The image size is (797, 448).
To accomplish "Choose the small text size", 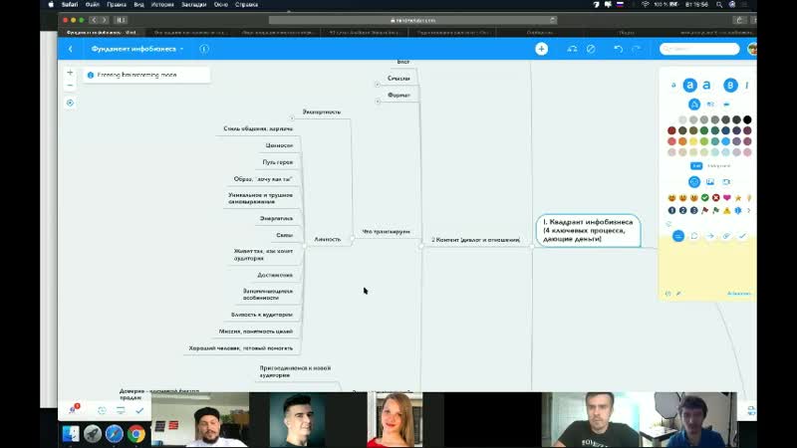I will click(x=673, y=86).
